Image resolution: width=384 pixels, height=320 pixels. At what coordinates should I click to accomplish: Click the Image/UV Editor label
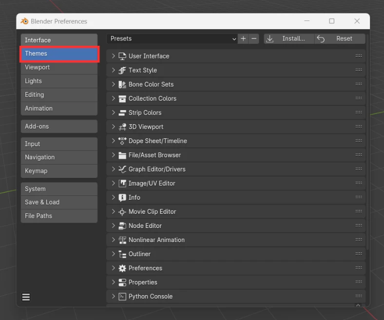152,184
